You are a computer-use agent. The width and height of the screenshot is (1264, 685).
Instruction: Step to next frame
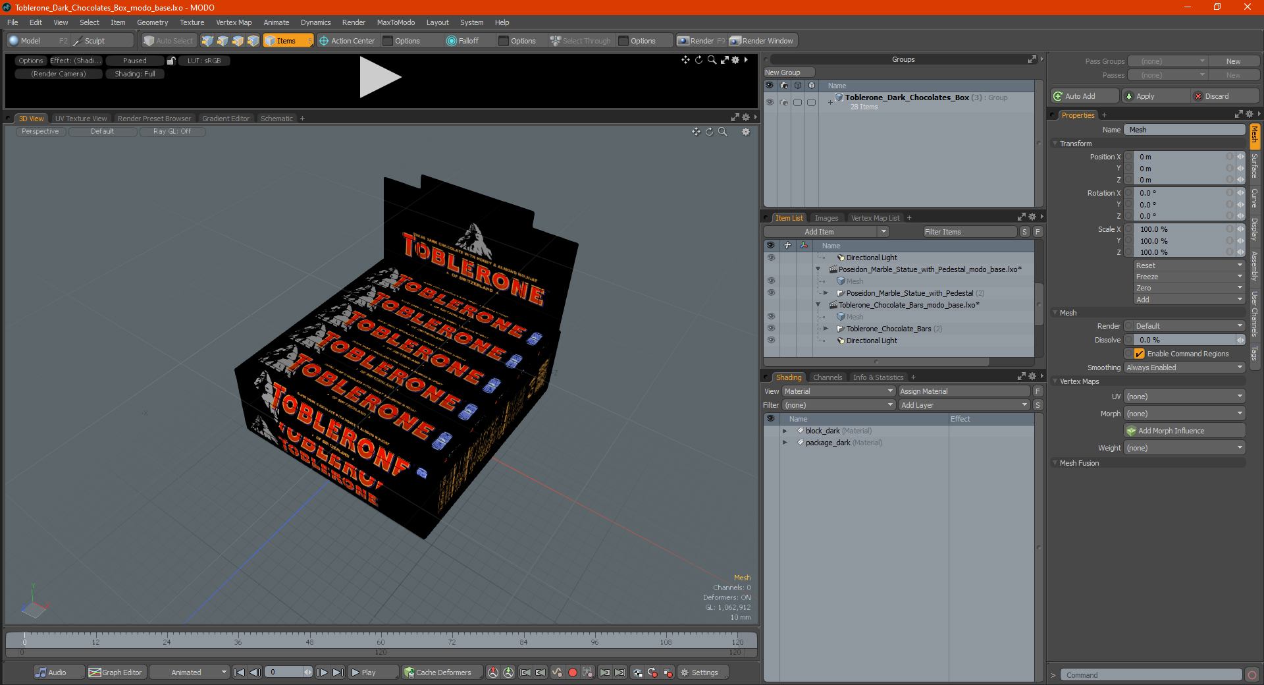(322, 672)
